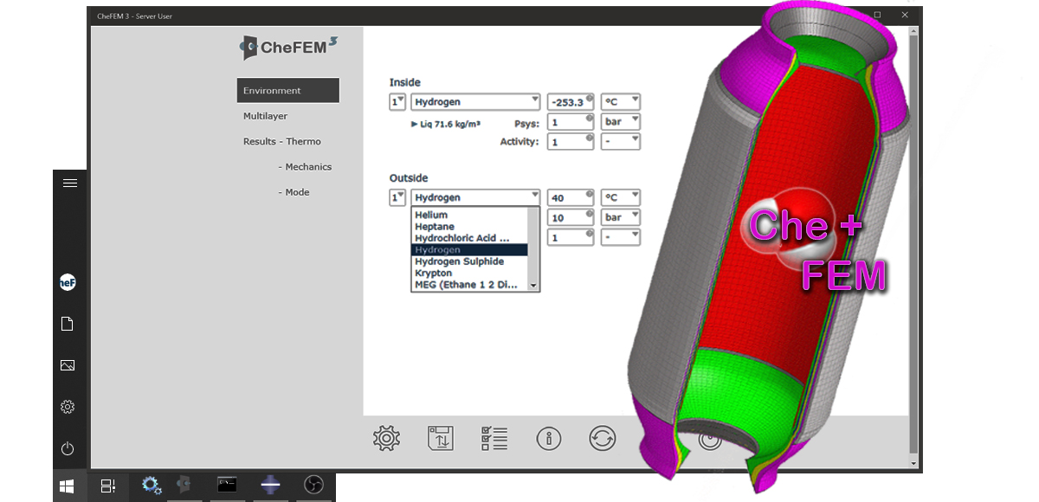Open the pictures icon in the sidebar
Screen dimensions: 1039x502
[68, 365]
